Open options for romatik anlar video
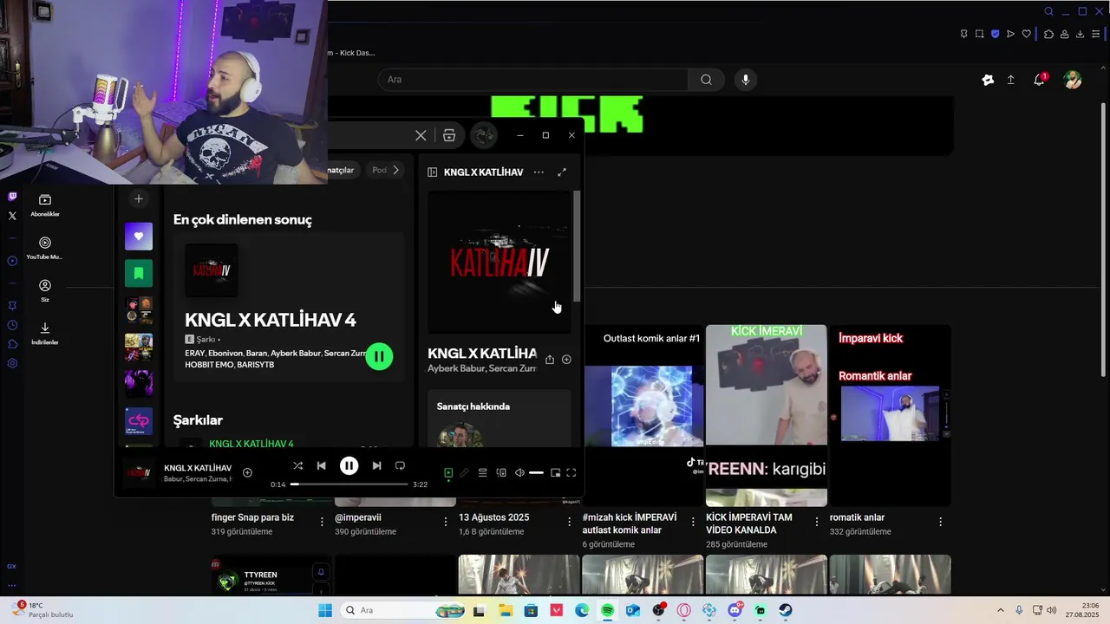1110x624 pixels. 940,522
